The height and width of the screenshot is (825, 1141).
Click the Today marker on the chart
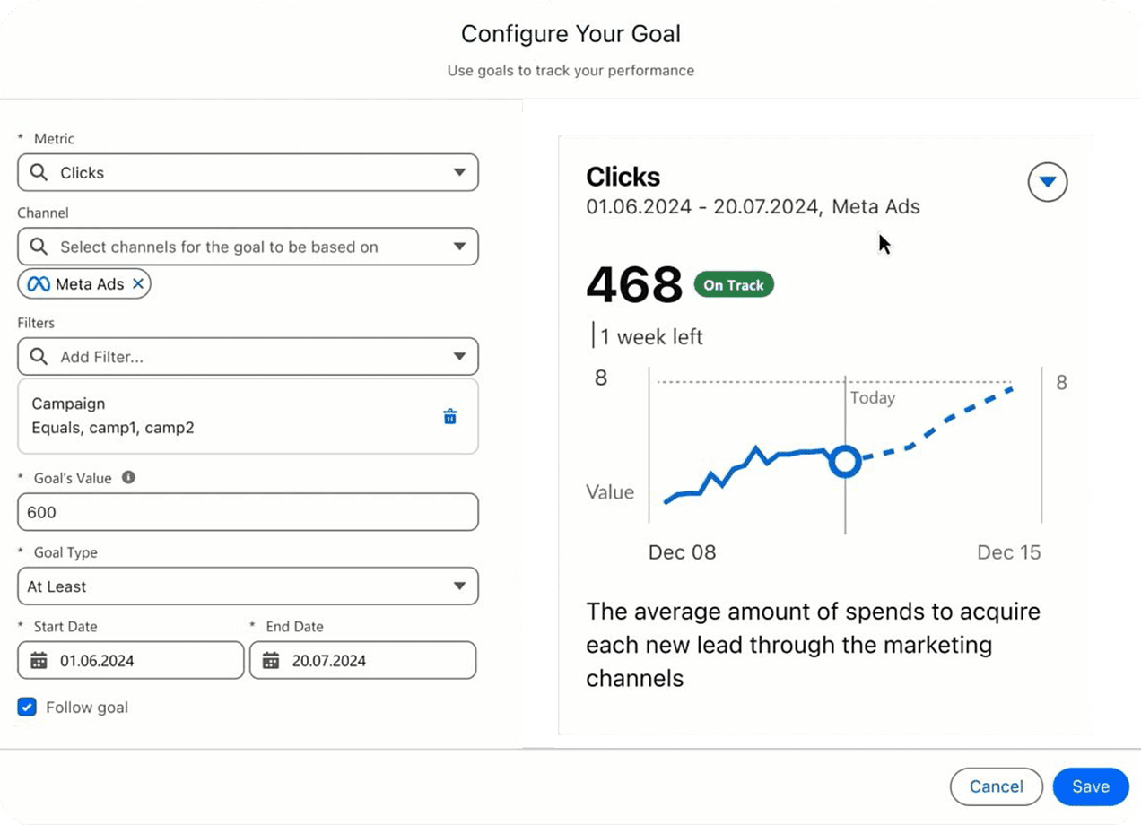click(x=872, y=397)
